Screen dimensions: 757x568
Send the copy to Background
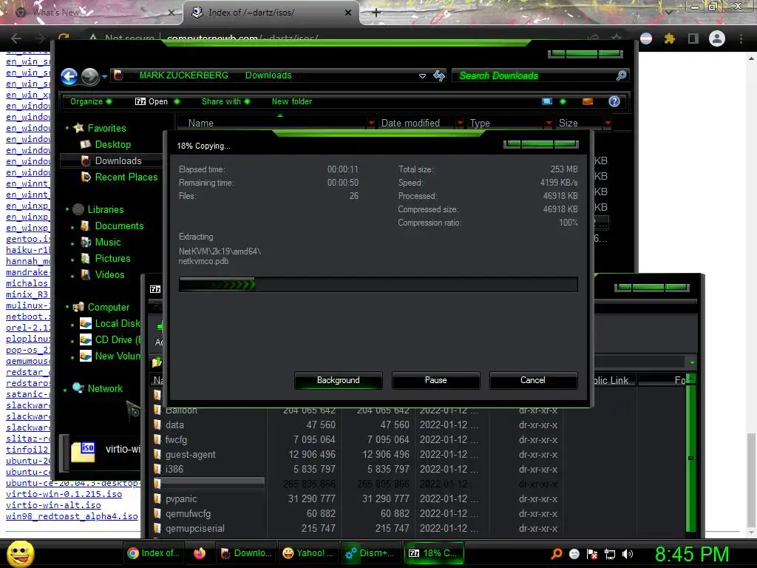338,380
